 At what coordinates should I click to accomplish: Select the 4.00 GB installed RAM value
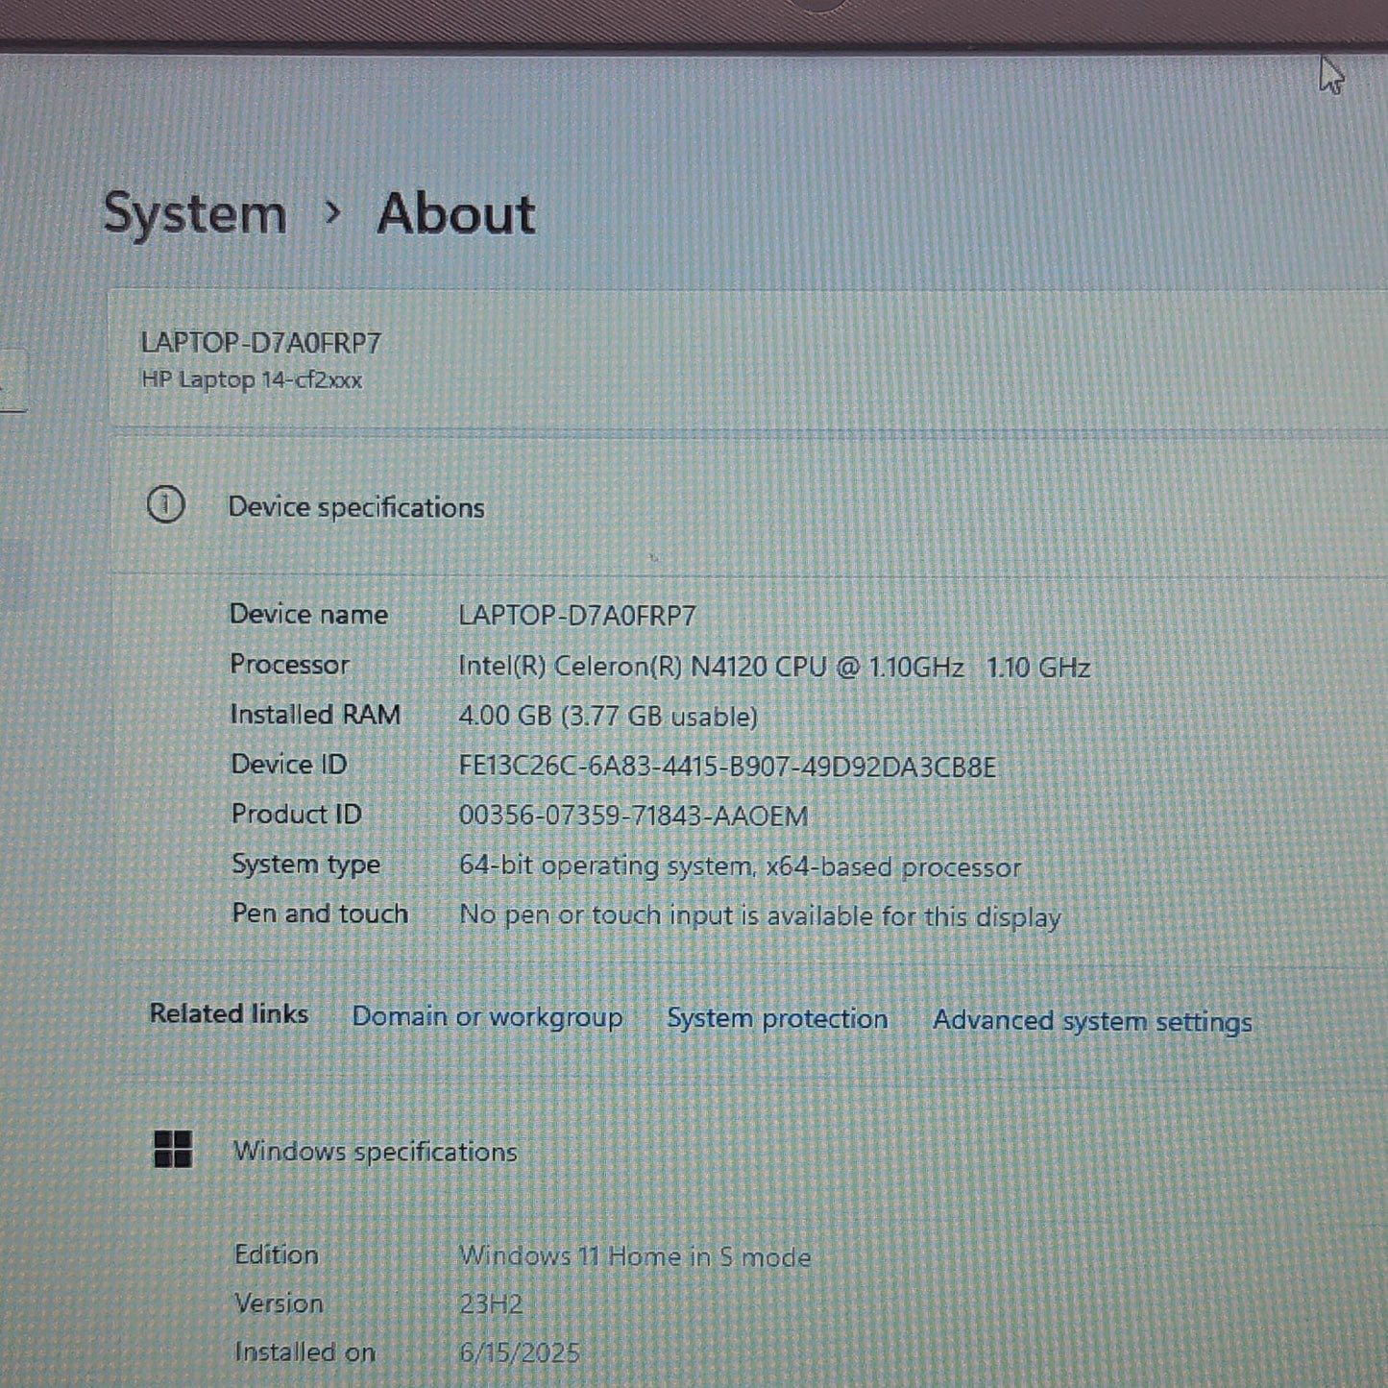pyautogui.click(x=608, y=717)
